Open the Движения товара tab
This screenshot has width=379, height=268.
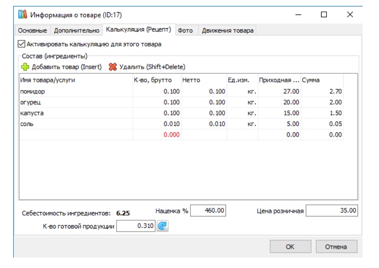click(x=228, y=30)
